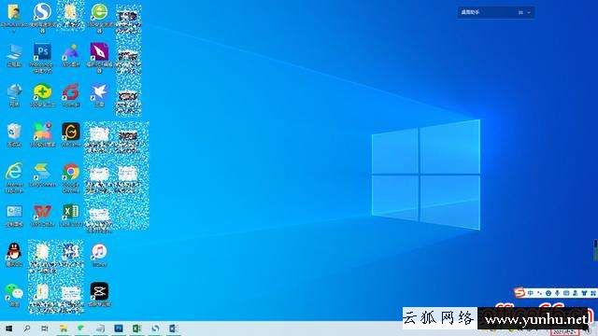This screenshot has height=336, width=598.
Task: Open the Windows Start menu
Action: click(x=8, y=329)
